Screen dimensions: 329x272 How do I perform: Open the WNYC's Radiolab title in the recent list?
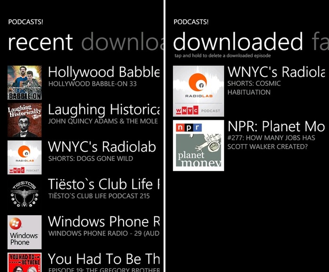pyautogui.click(x=102, y=147)
